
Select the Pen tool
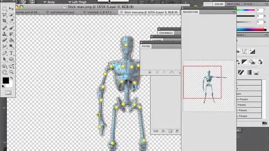point(5,53)
